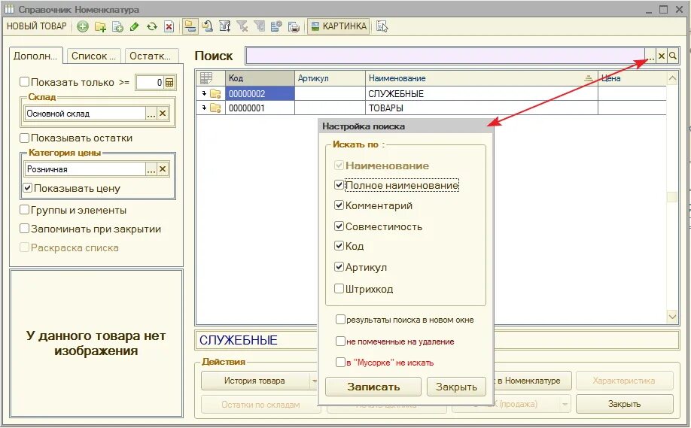Click the magnifier search icon
The image size is (691, 428).
pyautogui.click(x=673, y=56)
